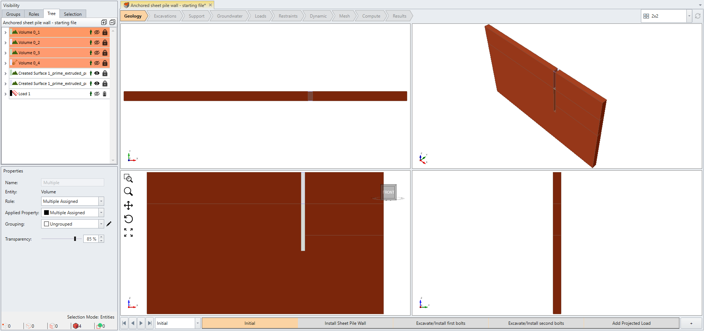Toggle visibility of Volume 0_3

click(97, 53)
